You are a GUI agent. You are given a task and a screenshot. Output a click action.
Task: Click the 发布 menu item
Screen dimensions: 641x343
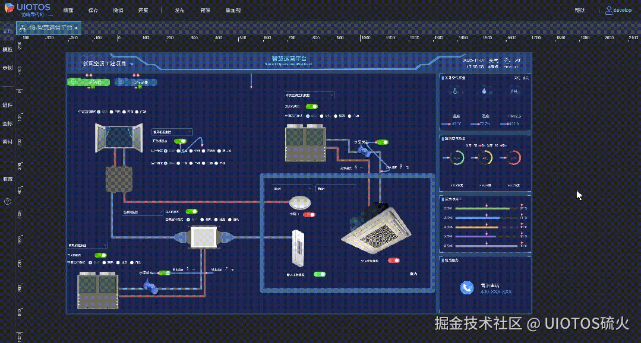point(179,10)
